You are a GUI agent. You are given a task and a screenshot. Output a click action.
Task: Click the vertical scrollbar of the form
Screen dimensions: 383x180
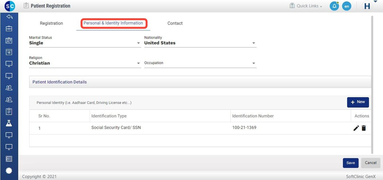click(372, 85)
